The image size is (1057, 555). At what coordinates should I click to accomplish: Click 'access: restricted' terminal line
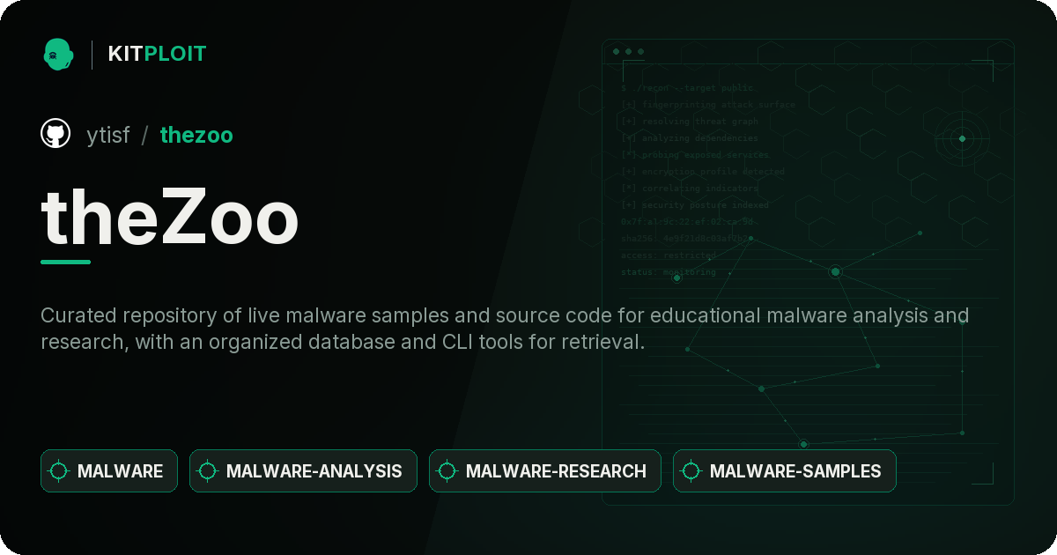[669, 255]
